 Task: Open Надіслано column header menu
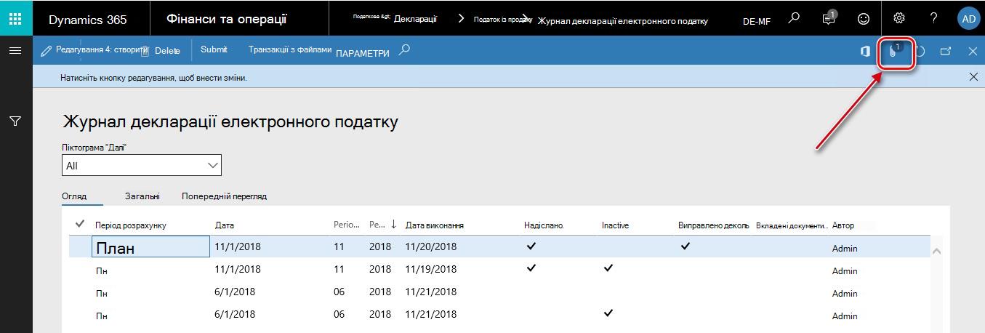tap(544, 225)
